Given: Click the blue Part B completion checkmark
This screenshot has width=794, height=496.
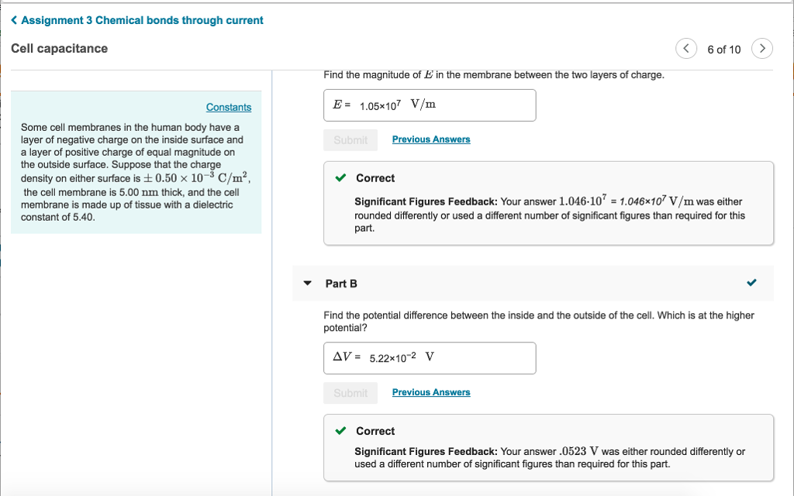Looking at the screenshot, I should 751,283.
